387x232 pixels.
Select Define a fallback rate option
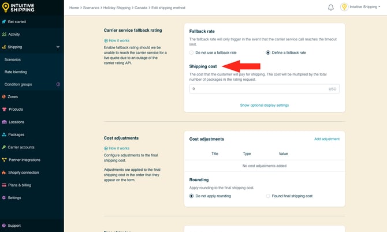(x=268, y=53)
